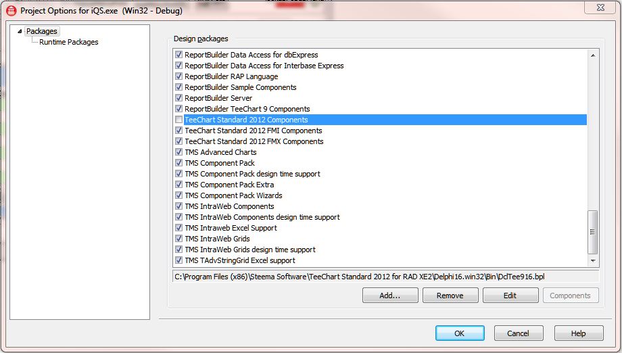Select the TMS Component Pack Extra row
This screenshot has width=622, height=353.
tap(381, 185)
